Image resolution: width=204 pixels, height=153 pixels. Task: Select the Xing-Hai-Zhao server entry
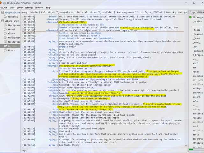12,12
